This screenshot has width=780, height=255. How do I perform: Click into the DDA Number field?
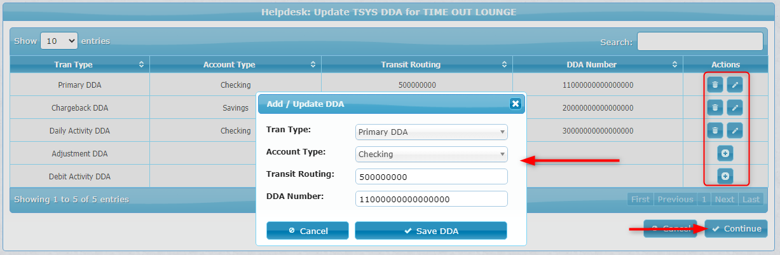tap(432, 199)
